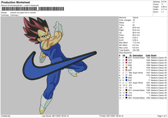Image resolution: width=168 pixels, height=118 pixels.
Task: Click the Zoom value 1:1
Action: 162,12
